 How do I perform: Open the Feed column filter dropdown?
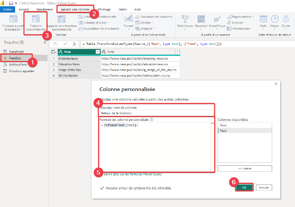tap(177, 52)
